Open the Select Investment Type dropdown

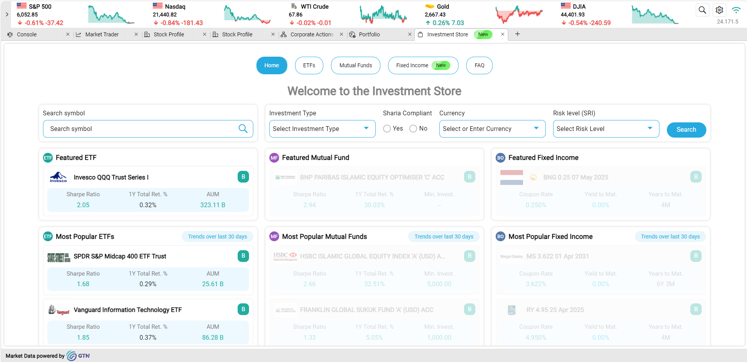pyautogui.click(x=322, y=129)
